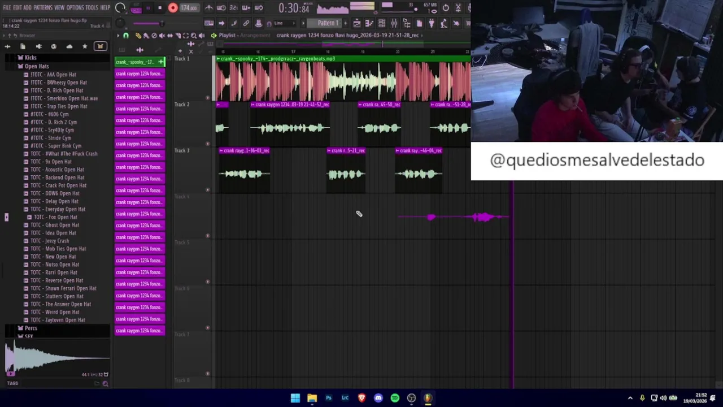Toggle the loop recording icon

tap(259, 8)
